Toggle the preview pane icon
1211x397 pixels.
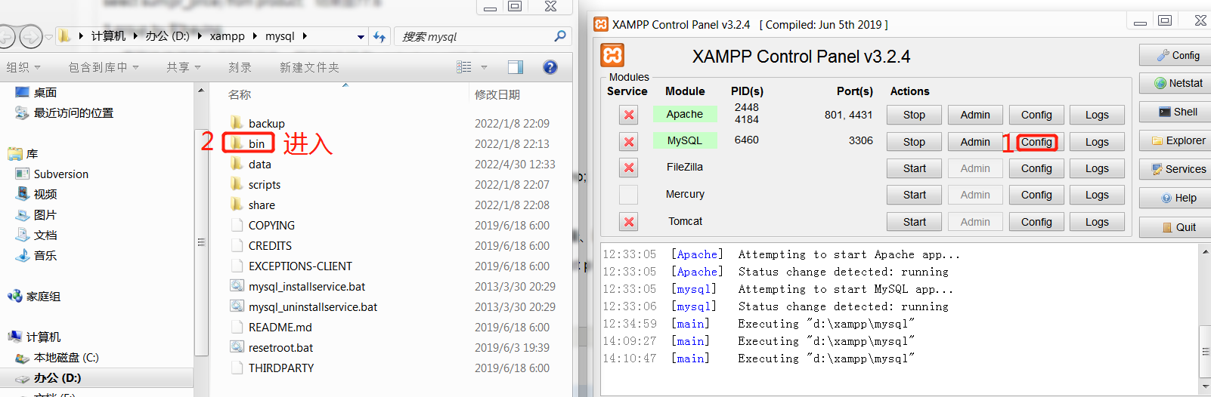coord(516,67)
